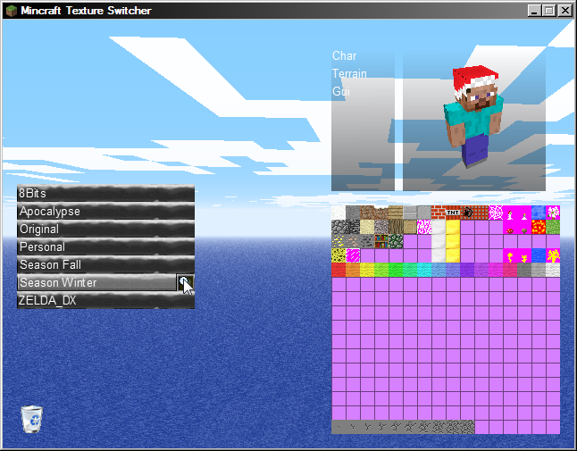Select the red brick tile
This screenshot has height=451, width=577.
click(x=439, y=213)
